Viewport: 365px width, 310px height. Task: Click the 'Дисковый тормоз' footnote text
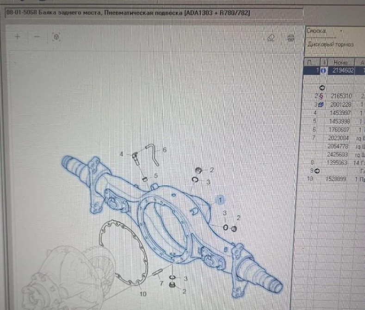pyautogui.click(x=331, y=44)
